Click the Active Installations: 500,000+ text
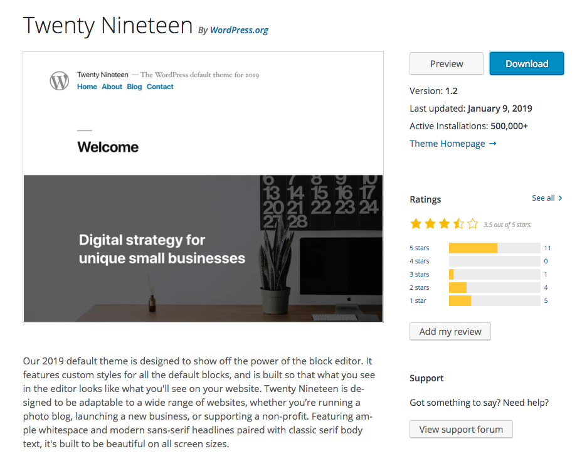Viewport: 587px width, 466px height. (468, 126)
